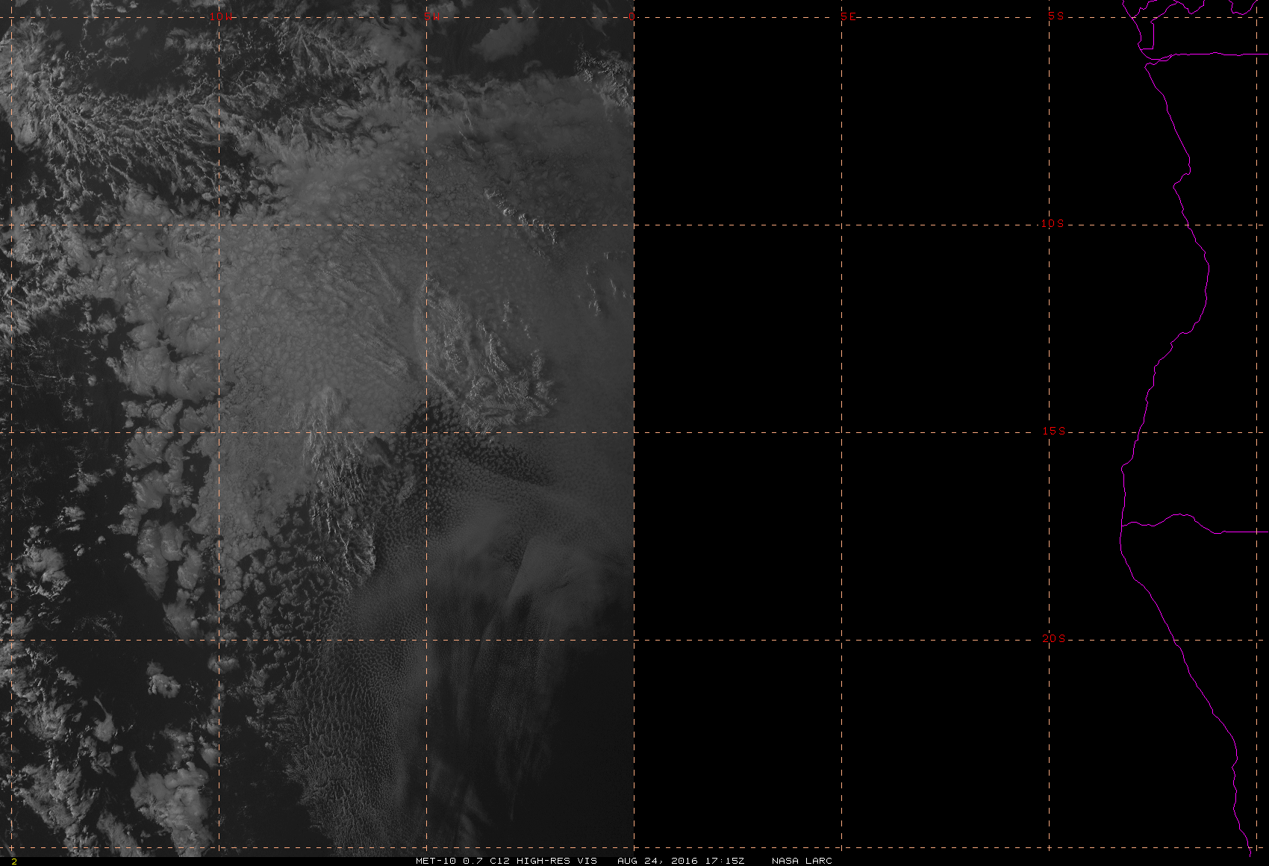
Task: Click the 0 longitude label
Action: [632, 16]
